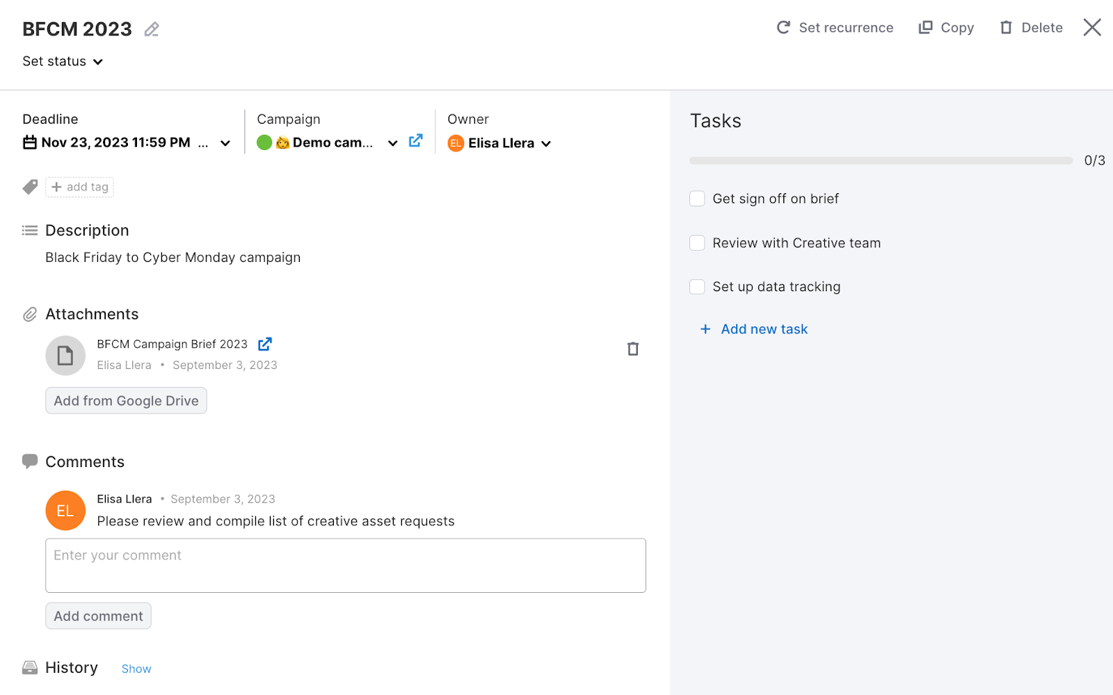
Task: Click the plus icon beside Add new task
Action: [705, 329]
